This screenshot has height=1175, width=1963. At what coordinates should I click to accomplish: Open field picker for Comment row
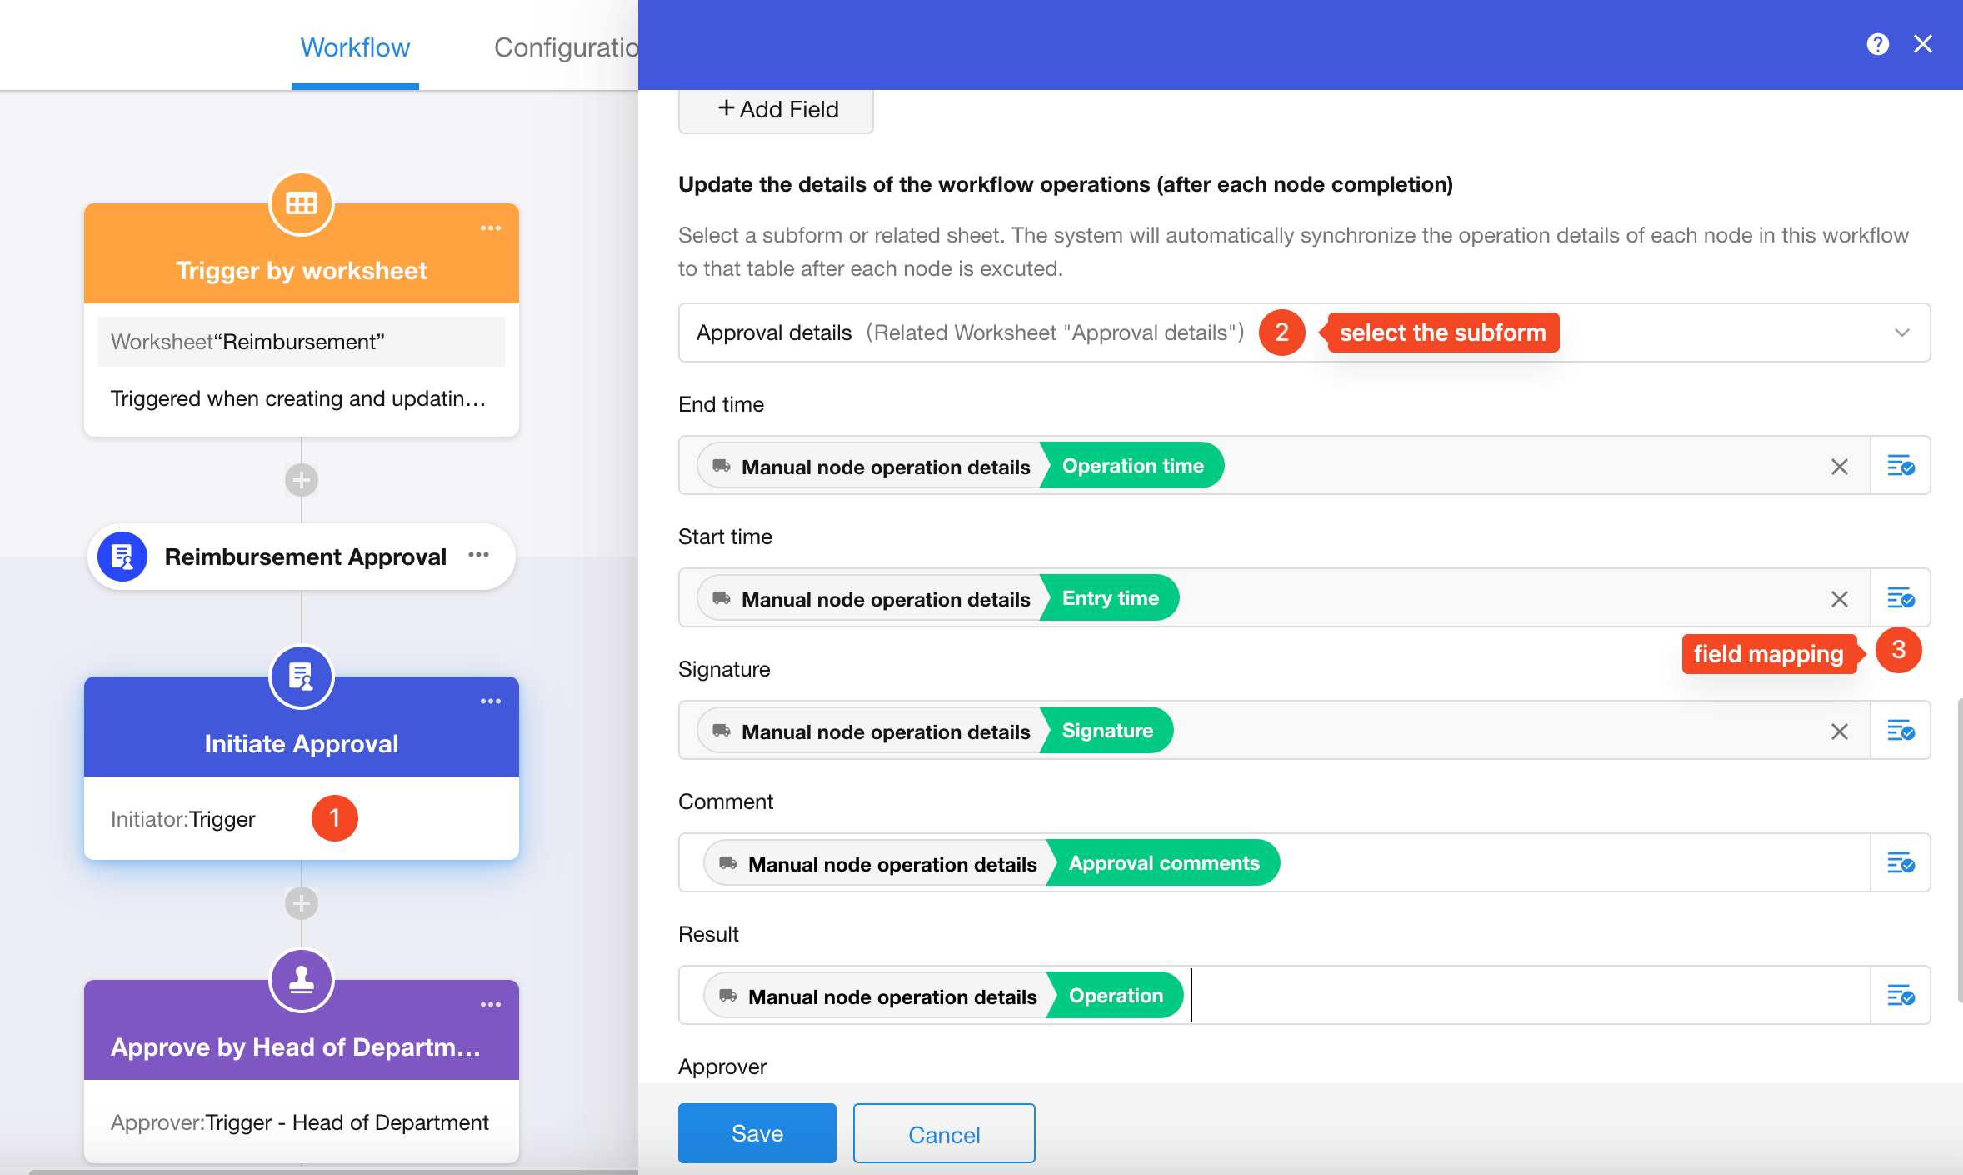tap(1901, 863)
